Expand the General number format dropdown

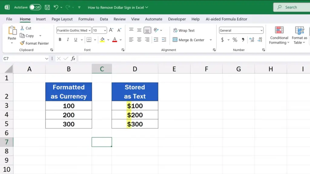pos(261,31)
